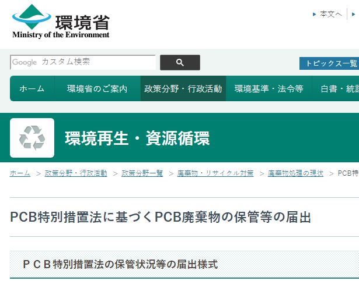Select ホーム in the green navigation bar
Screen dimensions: 359x281
pyautogui.click(x=32, y=89)
